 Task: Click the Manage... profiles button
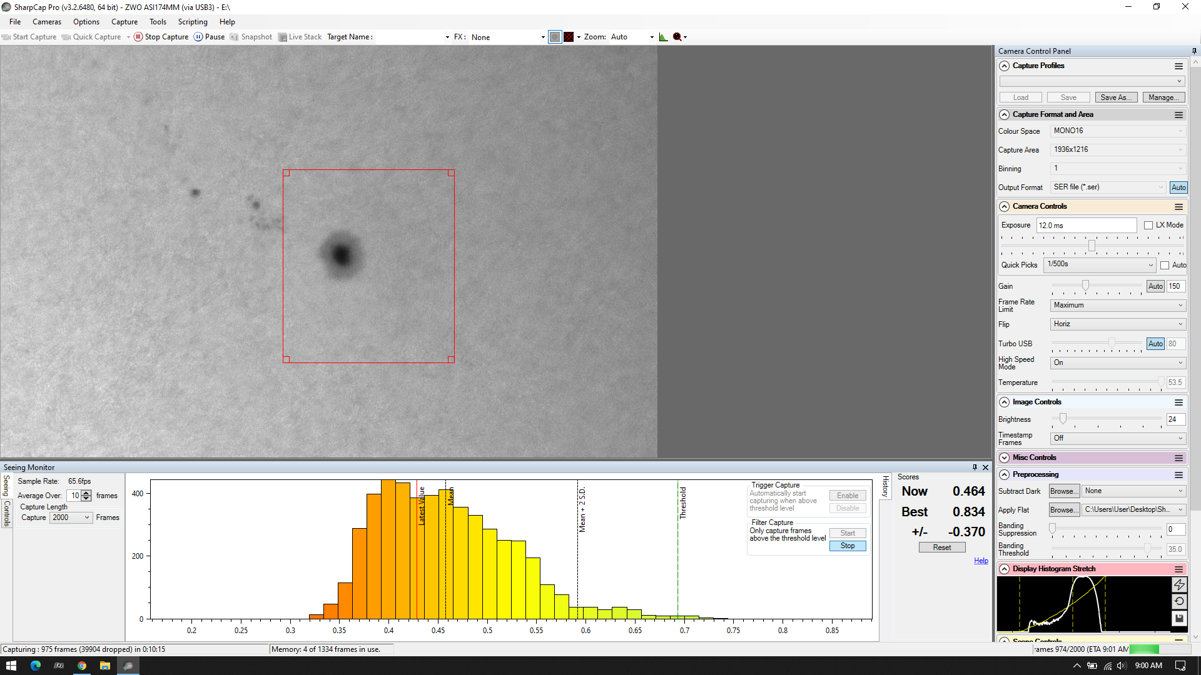(x=1164, y=97)
